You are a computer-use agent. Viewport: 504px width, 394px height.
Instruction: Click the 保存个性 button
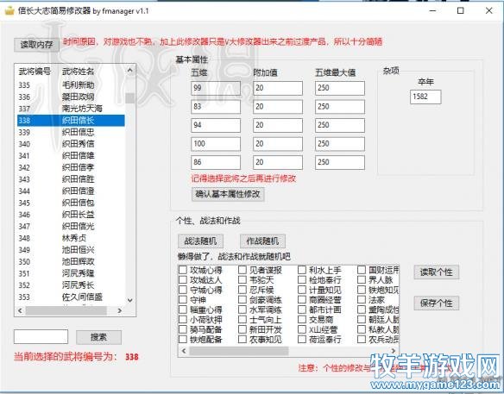tap(436, 303)
